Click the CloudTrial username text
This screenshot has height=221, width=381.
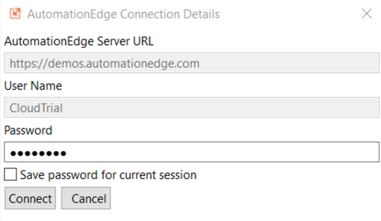click(x=36, y=108)
